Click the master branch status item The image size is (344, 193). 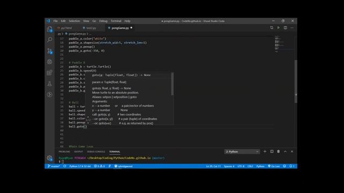click(54, 166)
